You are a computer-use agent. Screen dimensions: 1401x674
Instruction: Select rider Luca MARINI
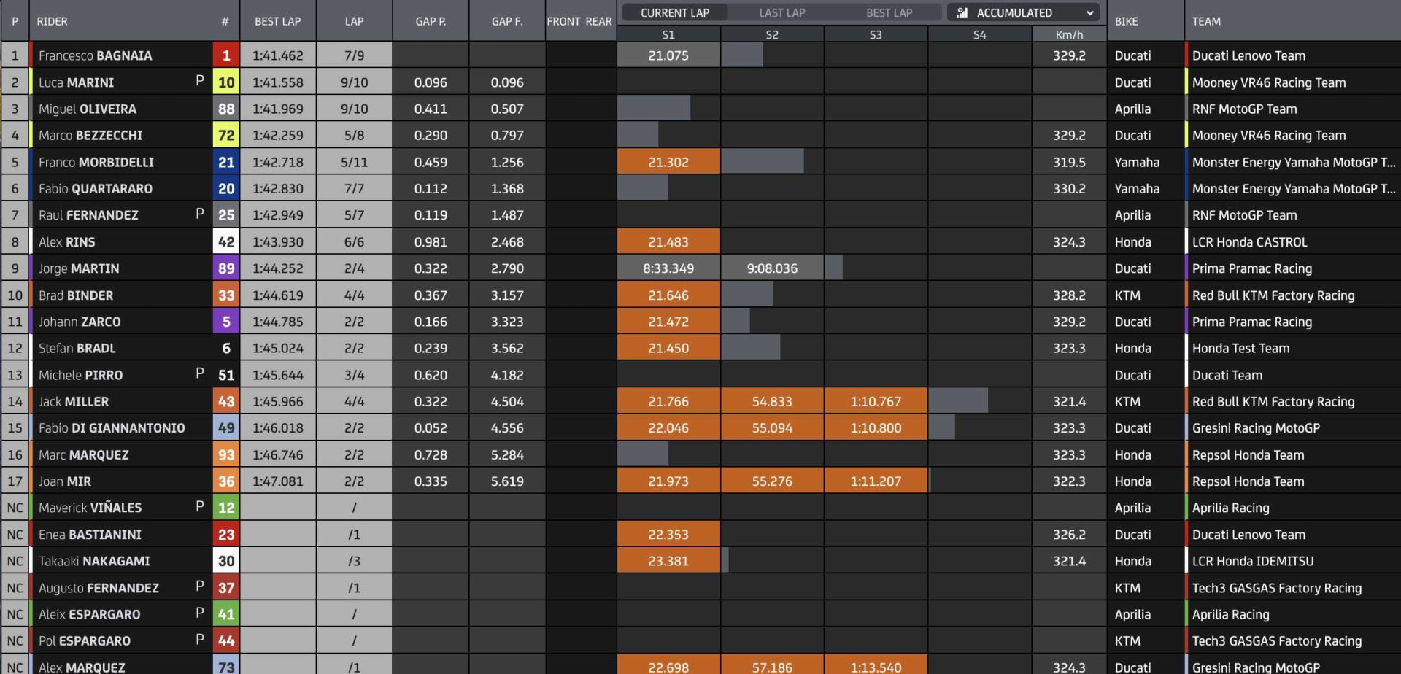point(76,82)
